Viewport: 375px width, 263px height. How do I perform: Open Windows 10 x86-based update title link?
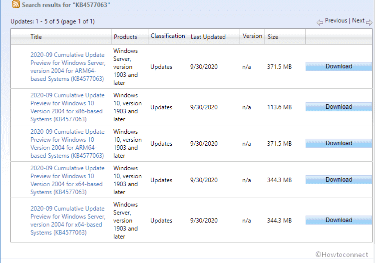point(67,107)
